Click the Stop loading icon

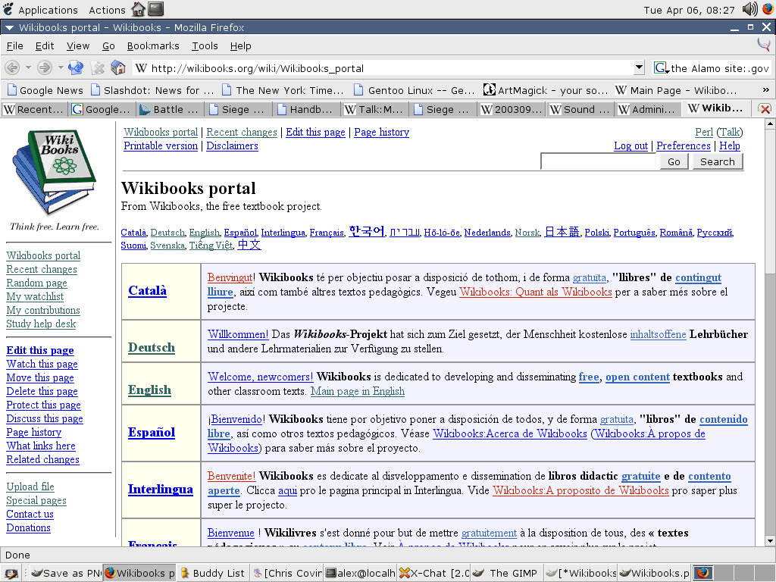coord(99,67)
